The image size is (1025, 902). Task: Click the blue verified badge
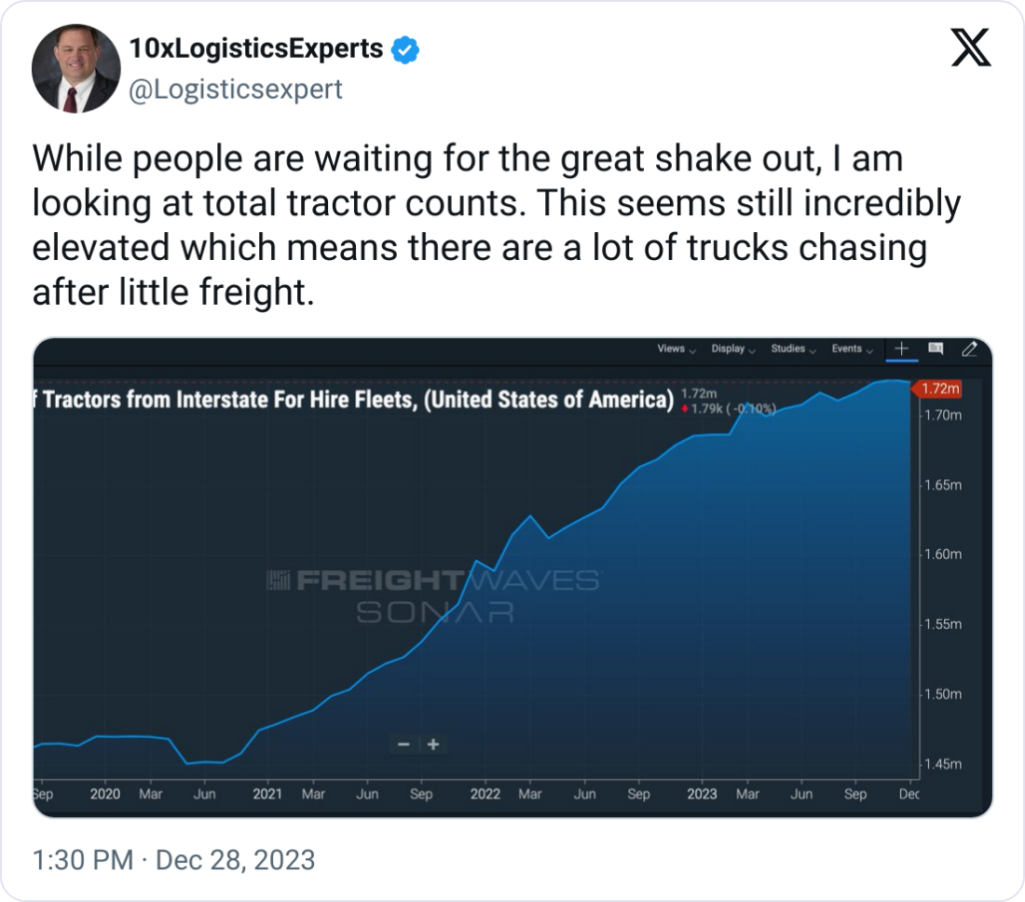(x=404, y=49)
